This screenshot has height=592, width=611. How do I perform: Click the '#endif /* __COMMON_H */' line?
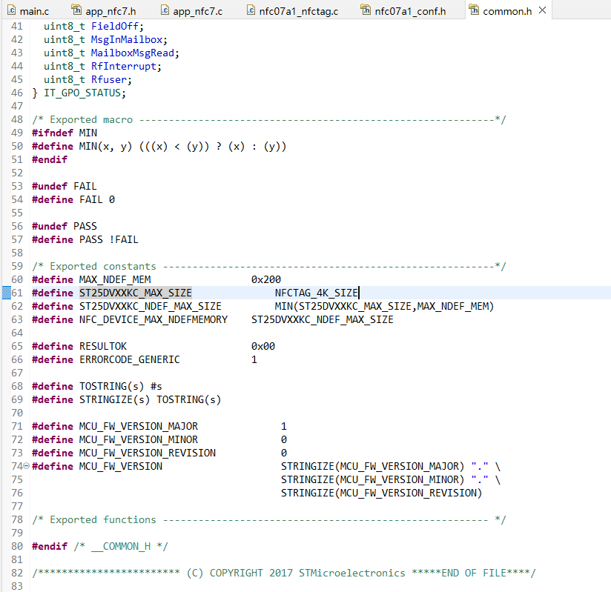pyautogui.click(x=100, y=546)
